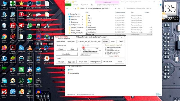Click the Explorer search box
Screen dimensions: 180x101
pos(142,8)
